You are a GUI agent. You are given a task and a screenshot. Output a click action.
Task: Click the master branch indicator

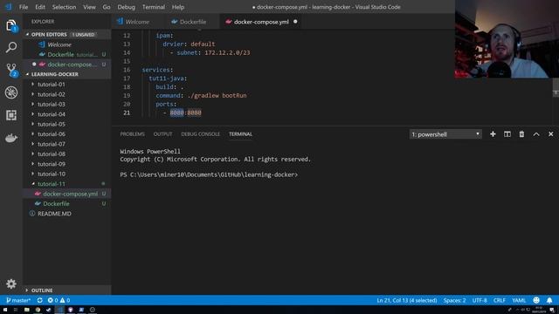click(x=18, y=300)
